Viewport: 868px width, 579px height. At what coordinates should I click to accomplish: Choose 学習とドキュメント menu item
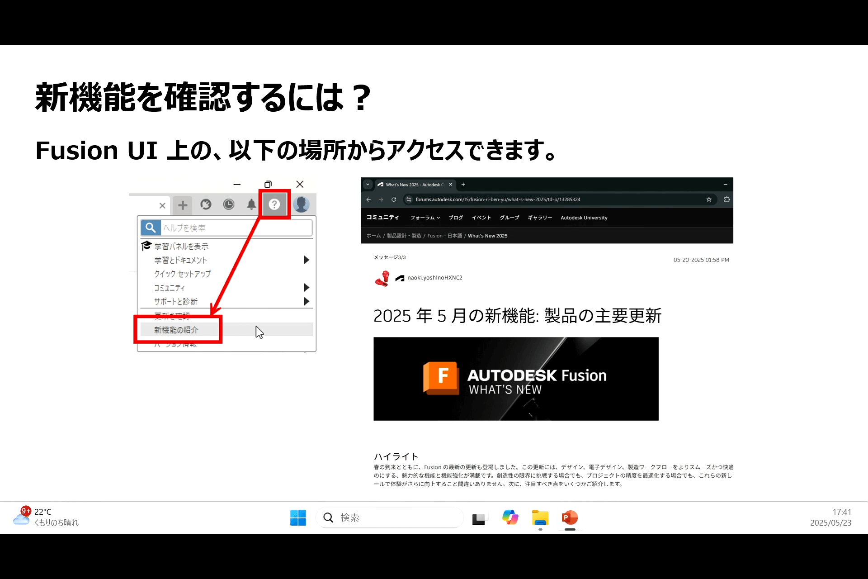click(x=180, y=260)
